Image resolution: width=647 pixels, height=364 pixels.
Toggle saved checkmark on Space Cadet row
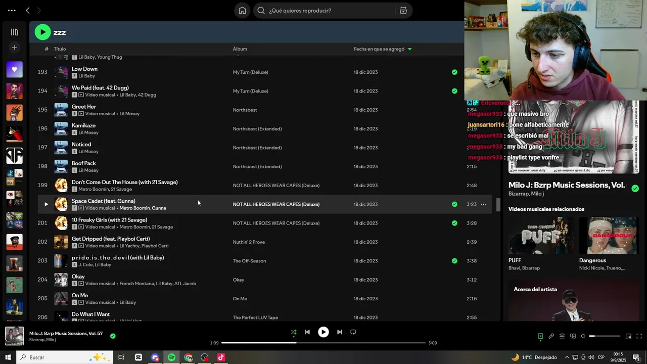tap(454, 204)
